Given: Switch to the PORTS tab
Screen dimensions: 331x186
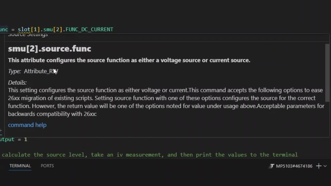Looking at the screenshot, I should (47, 166).
